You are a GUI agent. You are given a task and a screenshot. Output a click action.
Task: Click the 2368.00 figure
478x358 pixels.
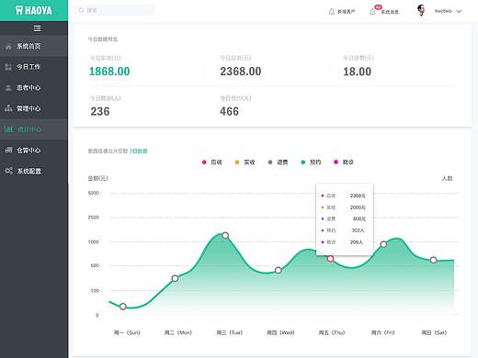[x=241, y=72]
